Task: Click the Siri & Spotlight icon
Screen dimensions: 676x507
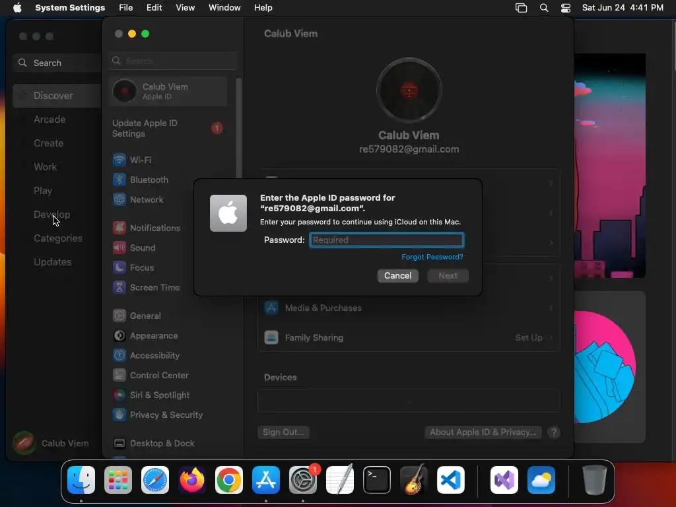Action: (119, 395)
